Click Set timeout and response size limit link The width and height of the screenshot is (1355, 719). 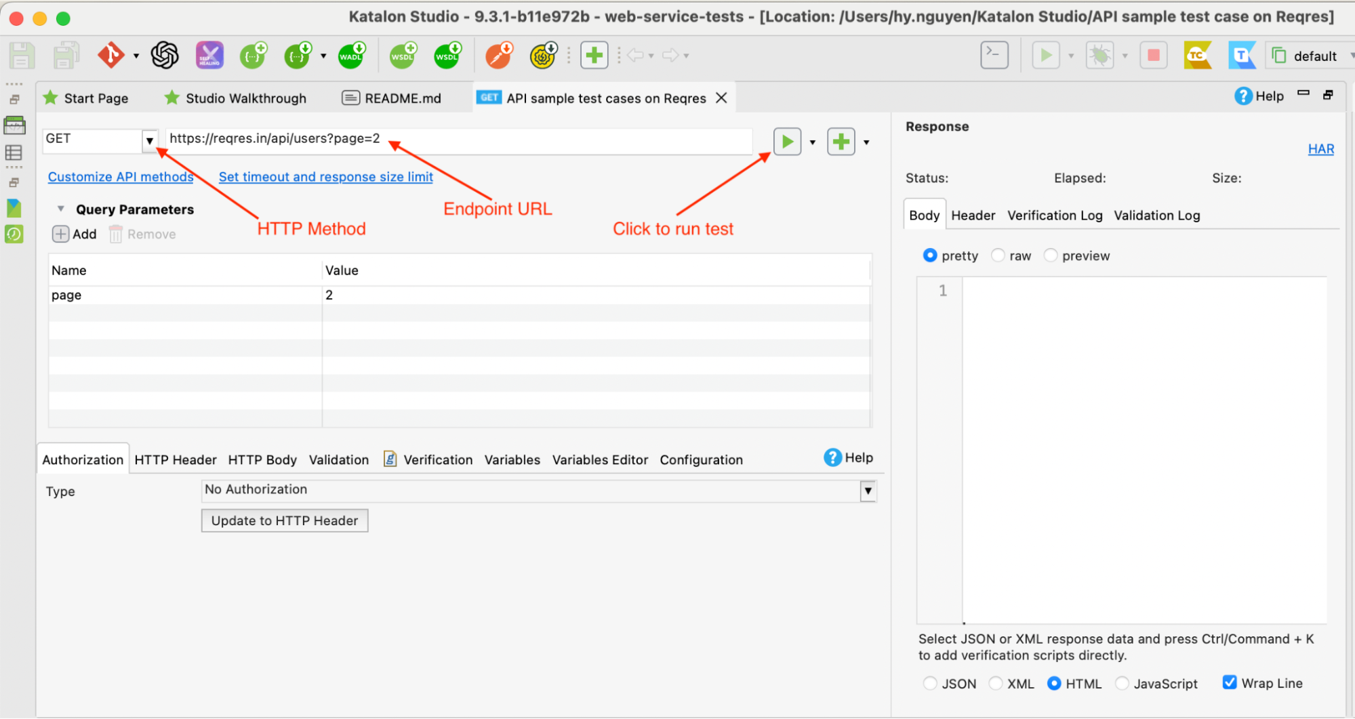[x=325, y=177]
